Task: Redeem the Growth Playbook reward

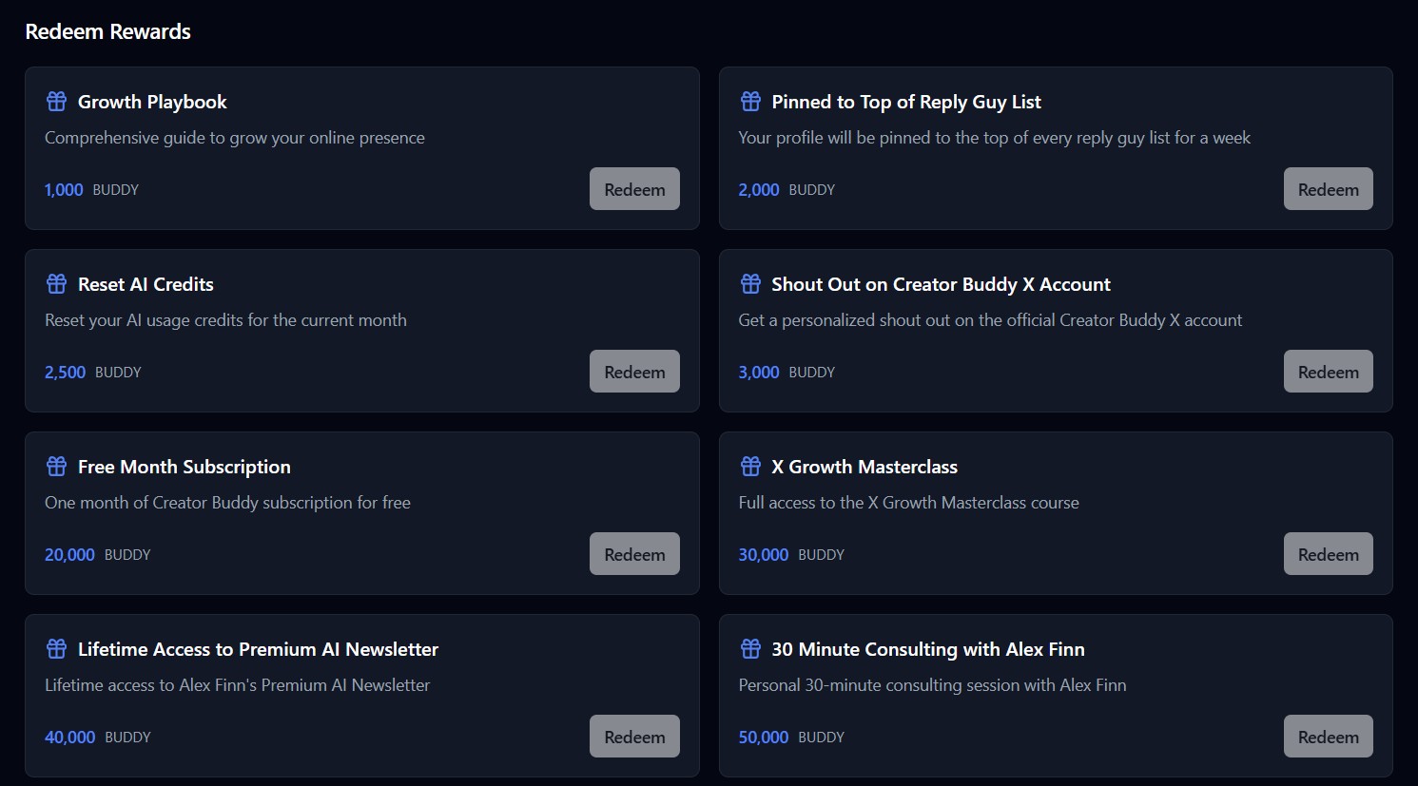Action: coord(634,188)
